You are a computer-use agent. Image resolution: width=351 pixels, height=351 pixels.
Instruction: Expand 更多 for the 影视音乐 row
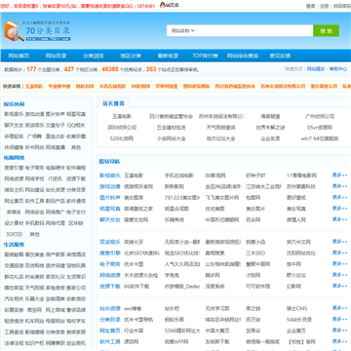(x=339, y=175)
